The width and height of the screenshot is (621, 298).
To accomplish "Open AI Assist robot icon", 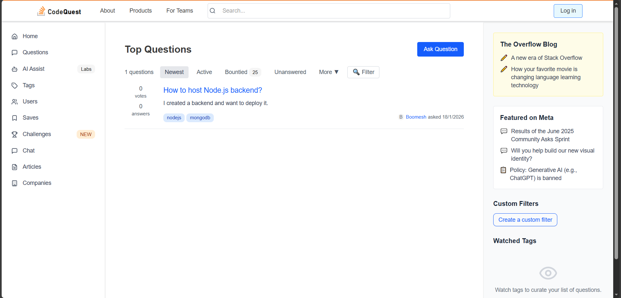I will (x=15, y=69).
